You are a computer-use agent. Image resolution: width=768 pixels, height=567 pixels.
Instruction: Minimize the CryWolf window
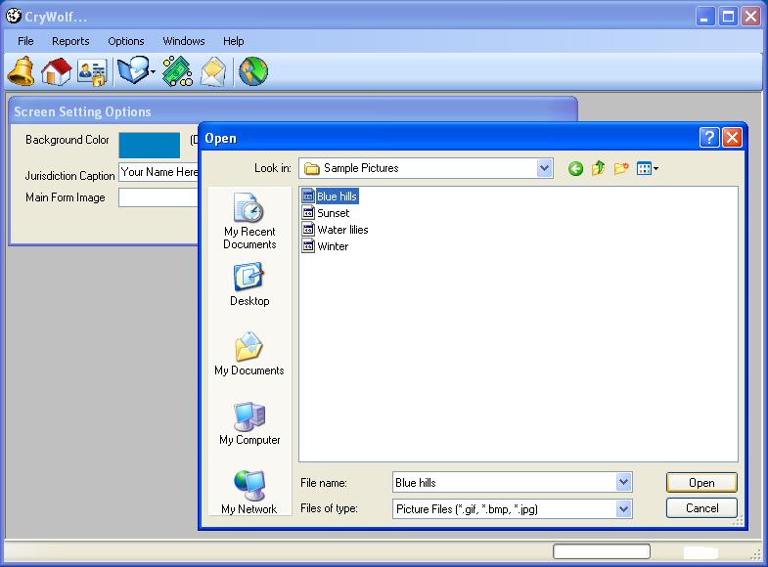click(x=704, y=17)
